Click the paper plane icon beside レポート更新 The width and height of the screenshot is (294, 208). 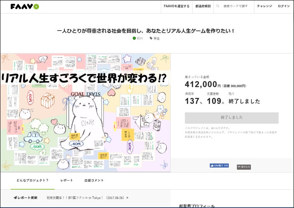(x=15, y=198)
